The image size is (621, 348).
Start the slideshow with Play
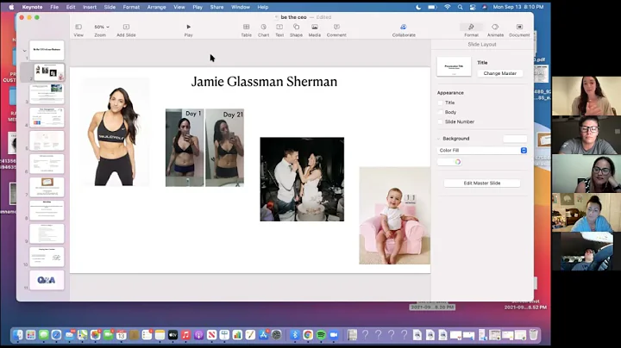pos(189,27)
